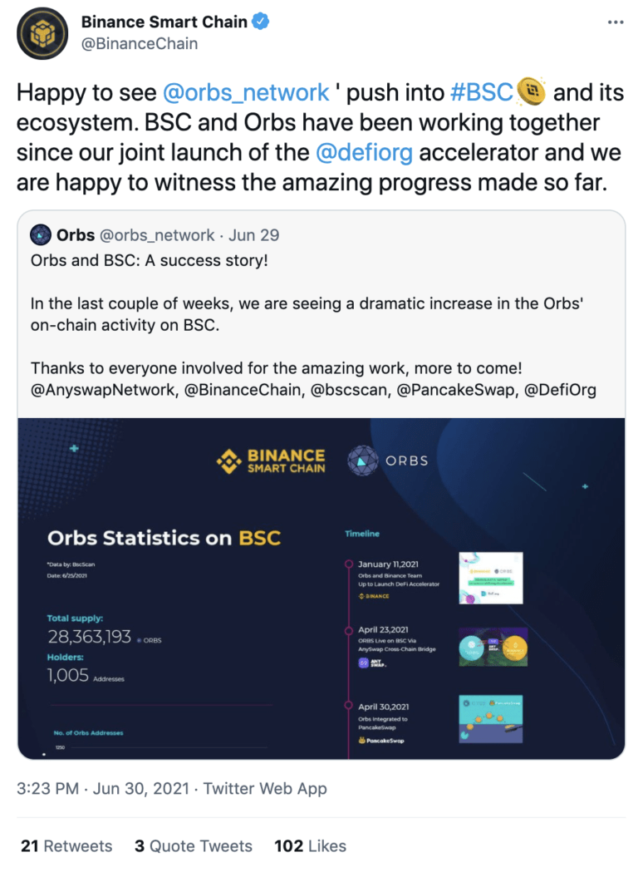Open the three-dot more options menu
The image size is (638, 872).
[616, 22]
